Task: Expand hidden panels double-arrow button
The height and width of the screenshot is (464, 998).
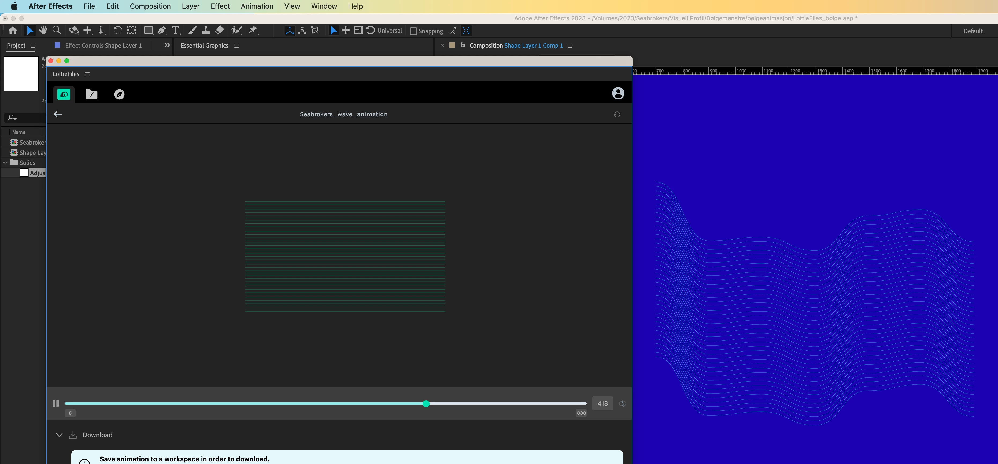Action: [x=167, y=45]
